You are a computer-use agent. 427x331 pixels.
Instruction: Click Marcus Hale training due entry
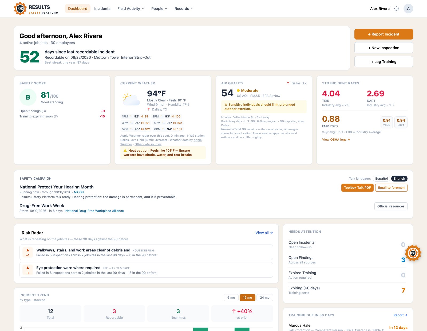(x=348, y=327)
